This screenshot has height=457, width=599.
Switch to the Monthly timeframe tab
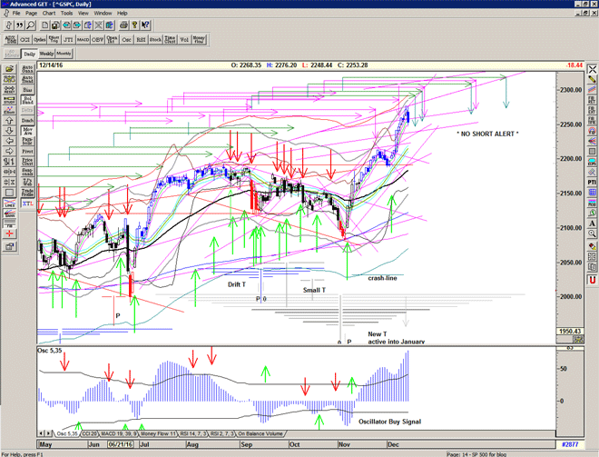[64, 55]
